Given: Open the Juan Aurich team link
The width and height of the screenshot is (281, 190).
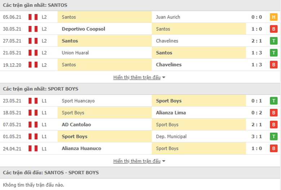Looking at the screenshot, I should click(x=168, y=17).
